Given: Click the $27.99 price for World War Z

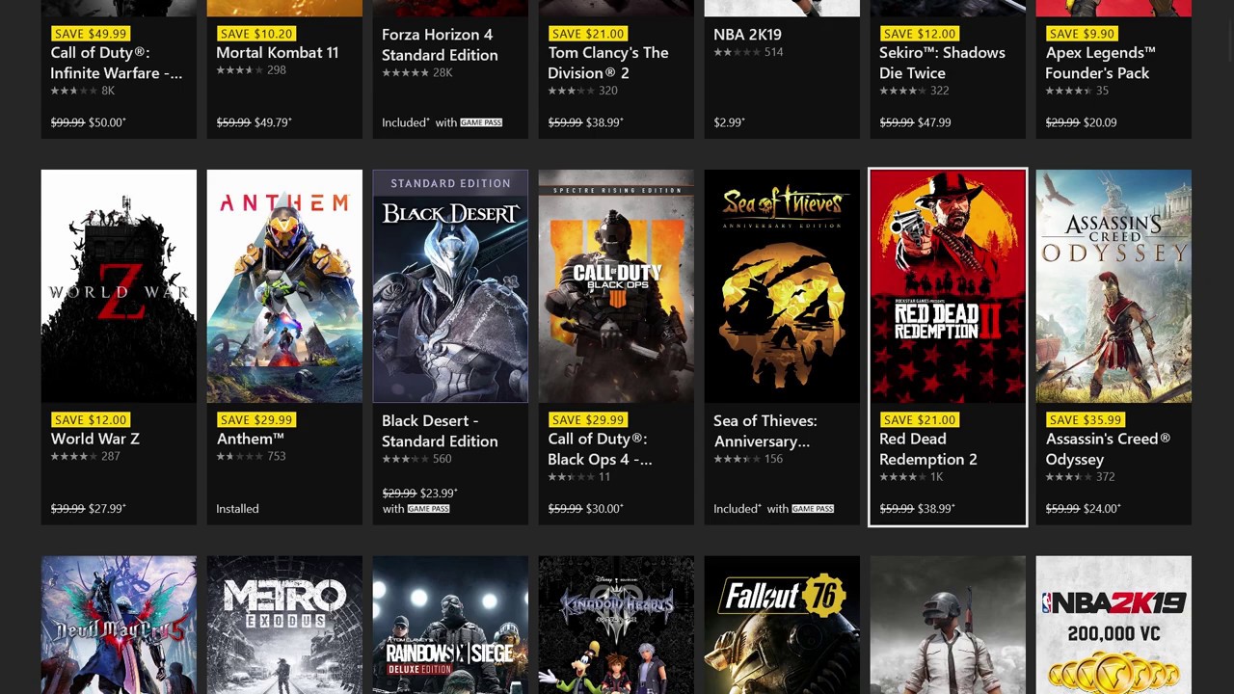Looking at the screenshot, I should (x=107, y=509).
